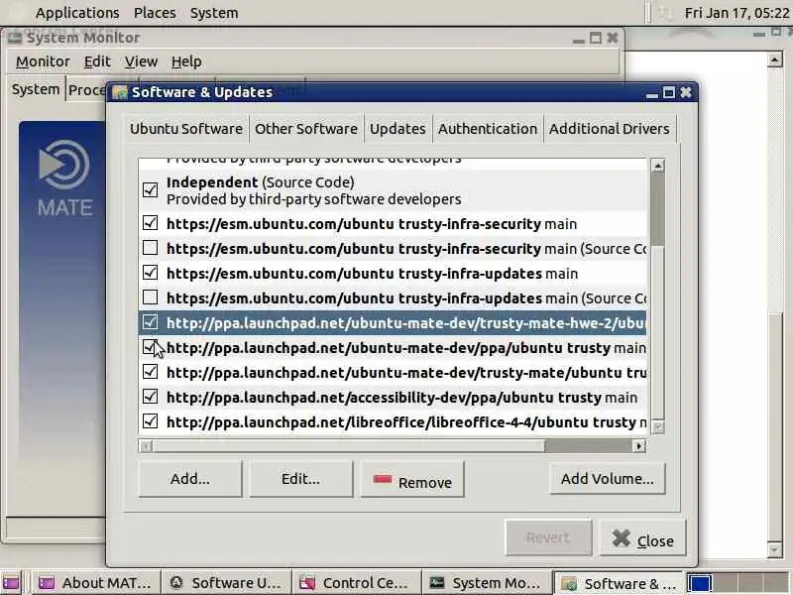The width and height of the screenshot is (793, 595).
Task: Open Monitor menu in System Monitor
Action: [x=43, y=61]
